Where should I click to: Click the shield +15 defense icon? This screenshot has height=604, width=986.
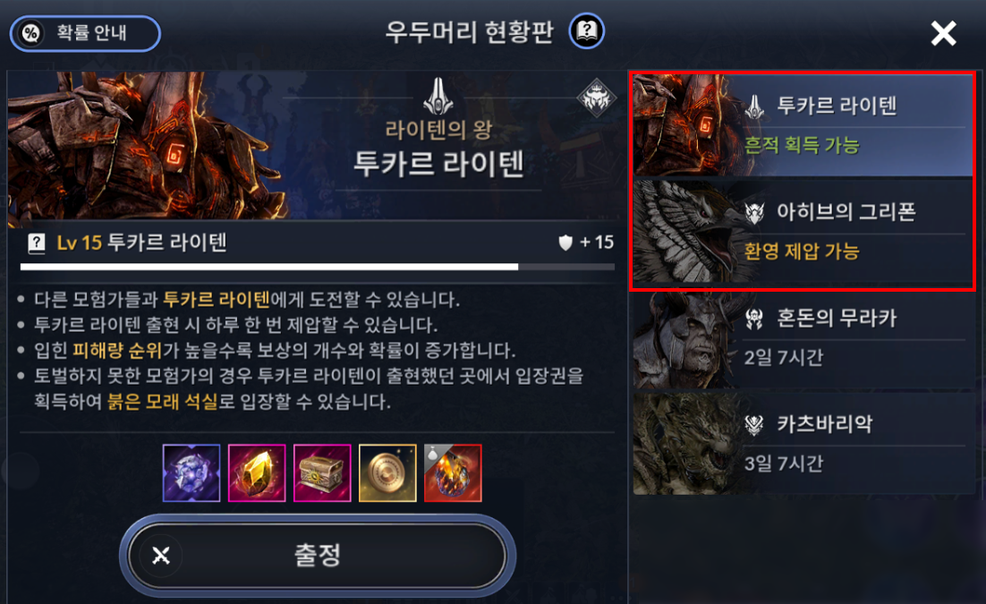tap(565, 242)
